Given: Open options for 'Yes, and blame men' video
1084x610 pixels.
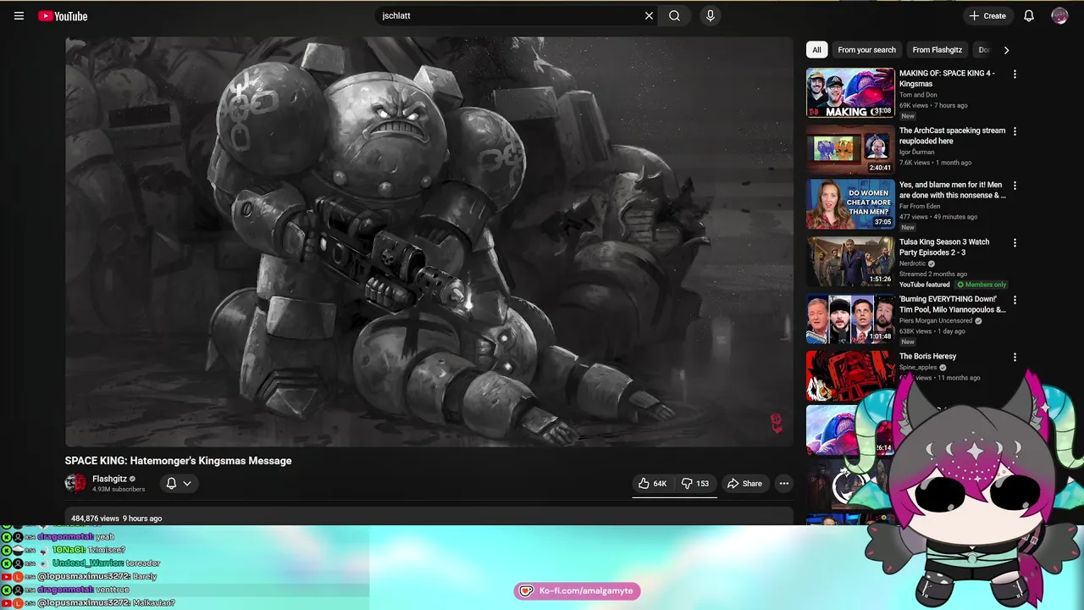Looking at the screenshot, I should [x=1015, y=186].
